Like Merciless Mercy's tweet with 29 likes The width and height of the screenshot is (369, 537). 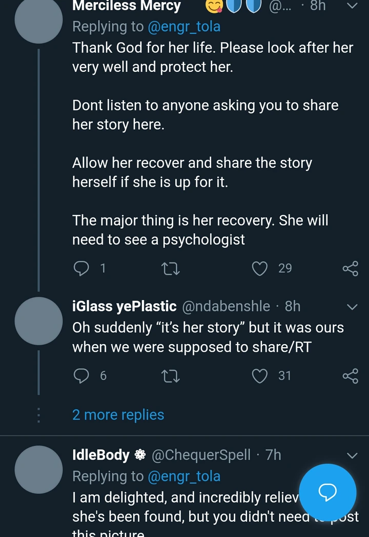(260, 268)
